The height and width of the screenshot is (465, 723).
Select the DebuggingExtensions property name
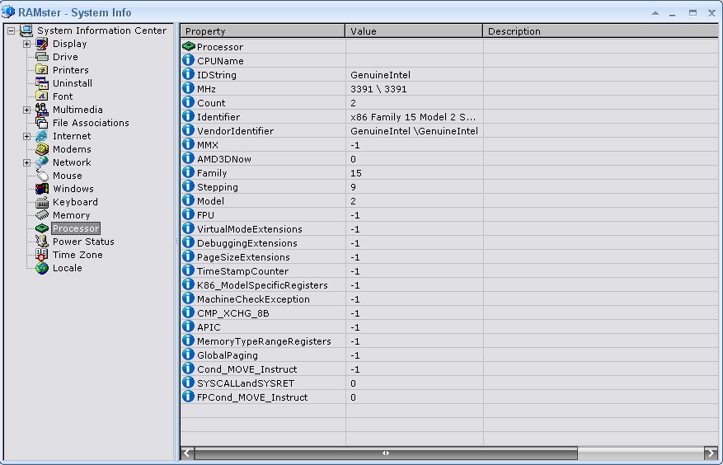247,243
